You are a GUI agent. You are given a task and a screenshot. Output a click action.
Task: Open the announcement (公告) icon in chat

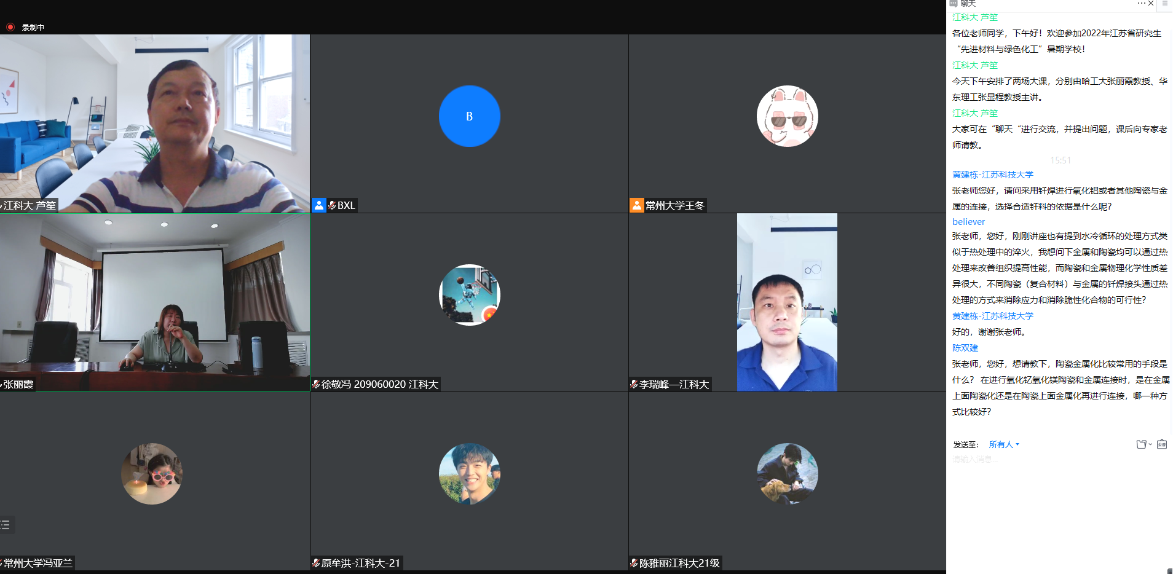click(1161, 444)
